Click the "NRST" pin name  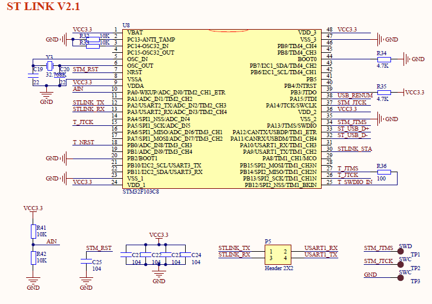pyautogui.click(x=135, y=72)
